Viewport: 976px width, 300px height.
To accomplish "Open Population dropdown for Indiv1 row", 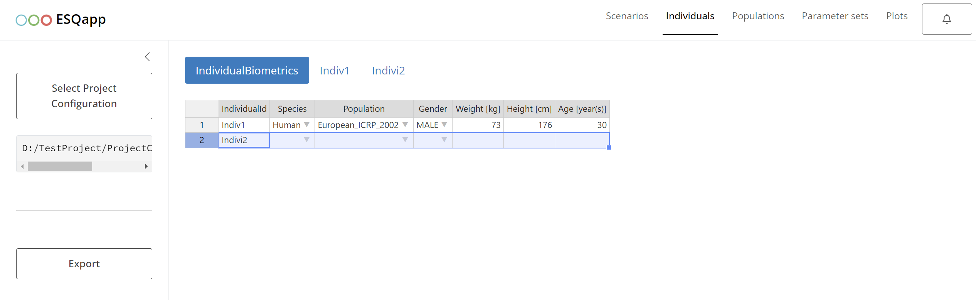I will tap(405, 125).
